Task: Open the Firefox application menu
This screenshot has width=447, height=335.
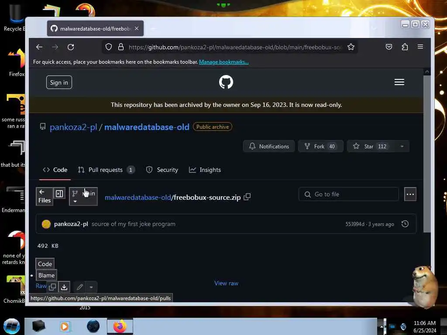Action: pyautogui.click(x=420, y=47)
